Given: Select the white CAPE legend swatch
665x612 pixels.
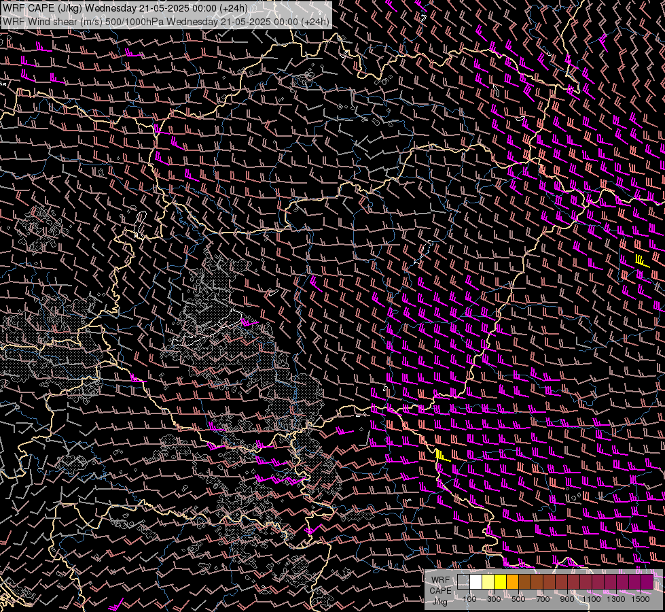Looking at the screenshot, I should pyautogui.click(x=476, y=581).
